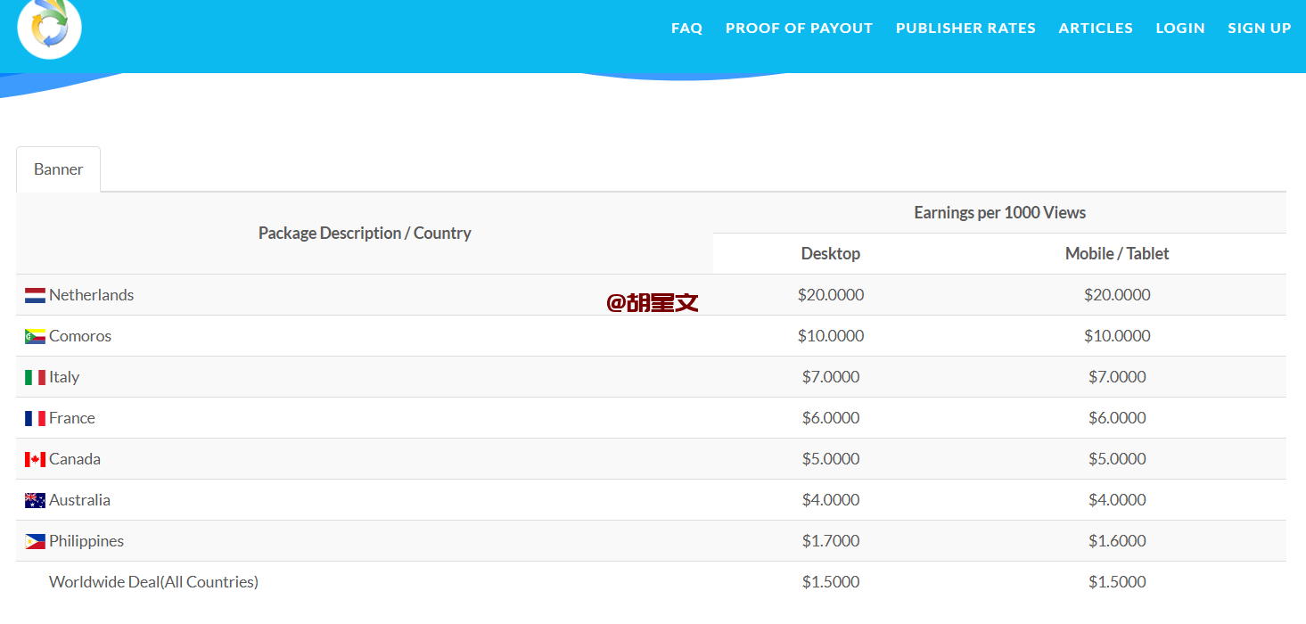Image resolution: width=1306 pixels, height=624 pixels.
Task: Open the FAQ page
Action: (686, 29)
